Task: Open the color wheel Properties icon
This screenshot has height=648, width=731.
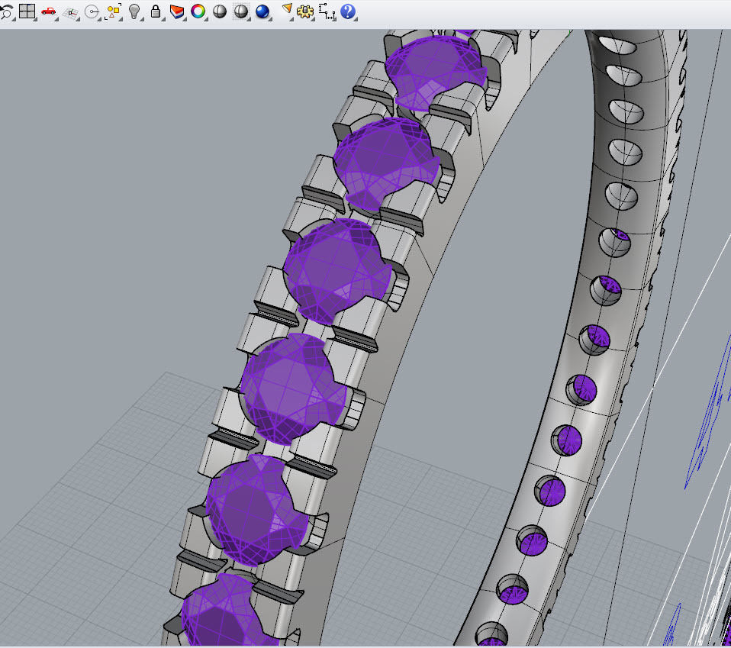Action: pos(198,11)
